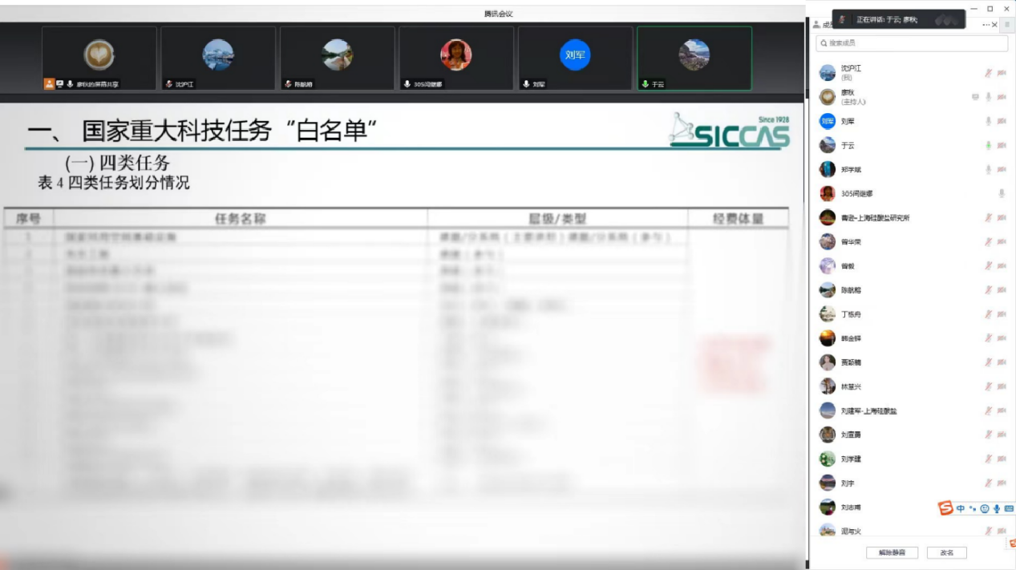Click 郑学斌's camera-off icon in member list

(x=1002, y=169)
